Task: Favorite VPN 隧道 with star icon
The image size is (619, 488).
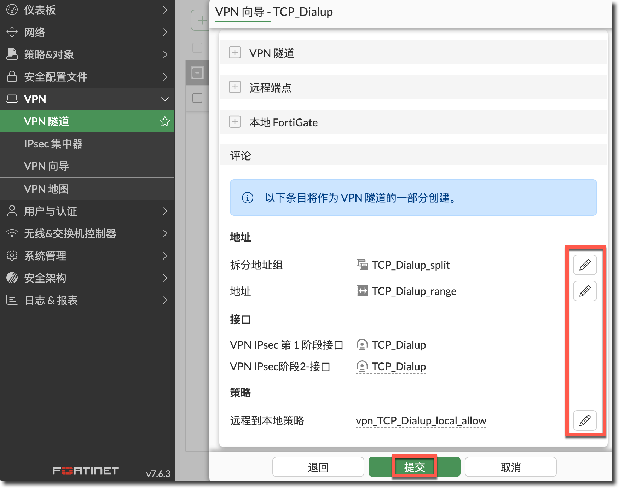Action: (x=164, y=122)
